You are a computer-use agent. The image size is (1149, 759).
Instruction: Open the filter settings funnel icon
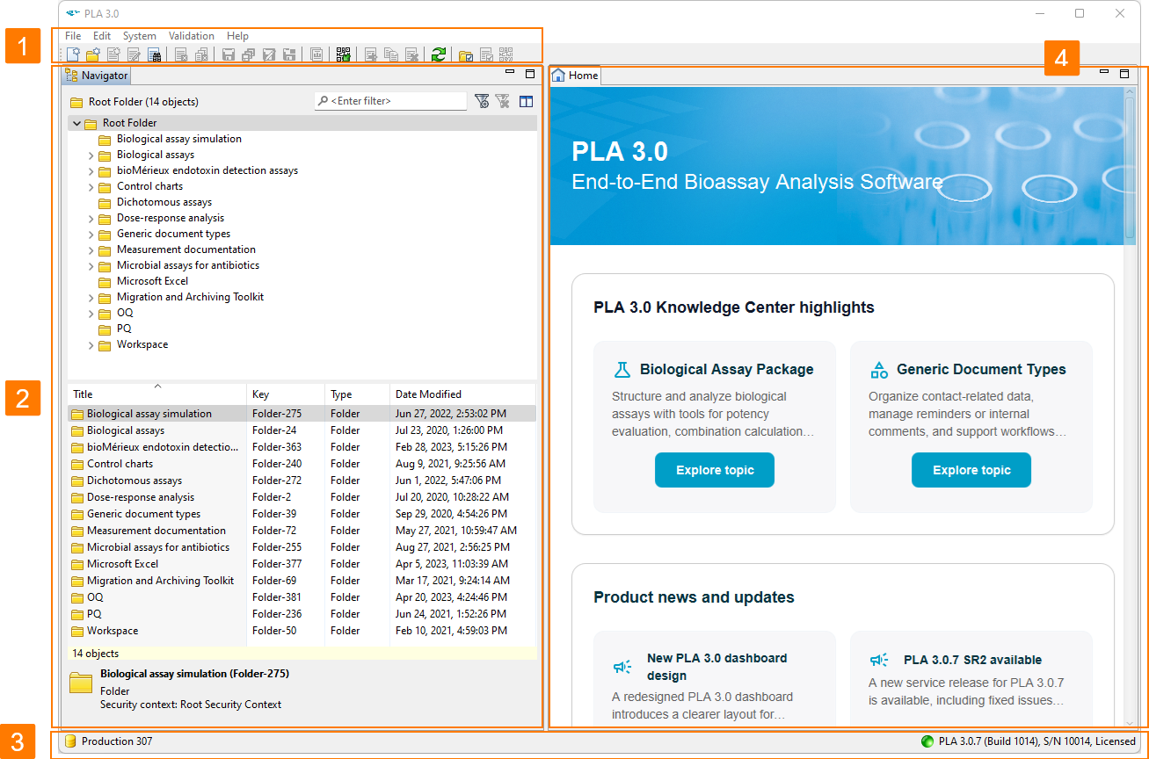coord(482,101)
